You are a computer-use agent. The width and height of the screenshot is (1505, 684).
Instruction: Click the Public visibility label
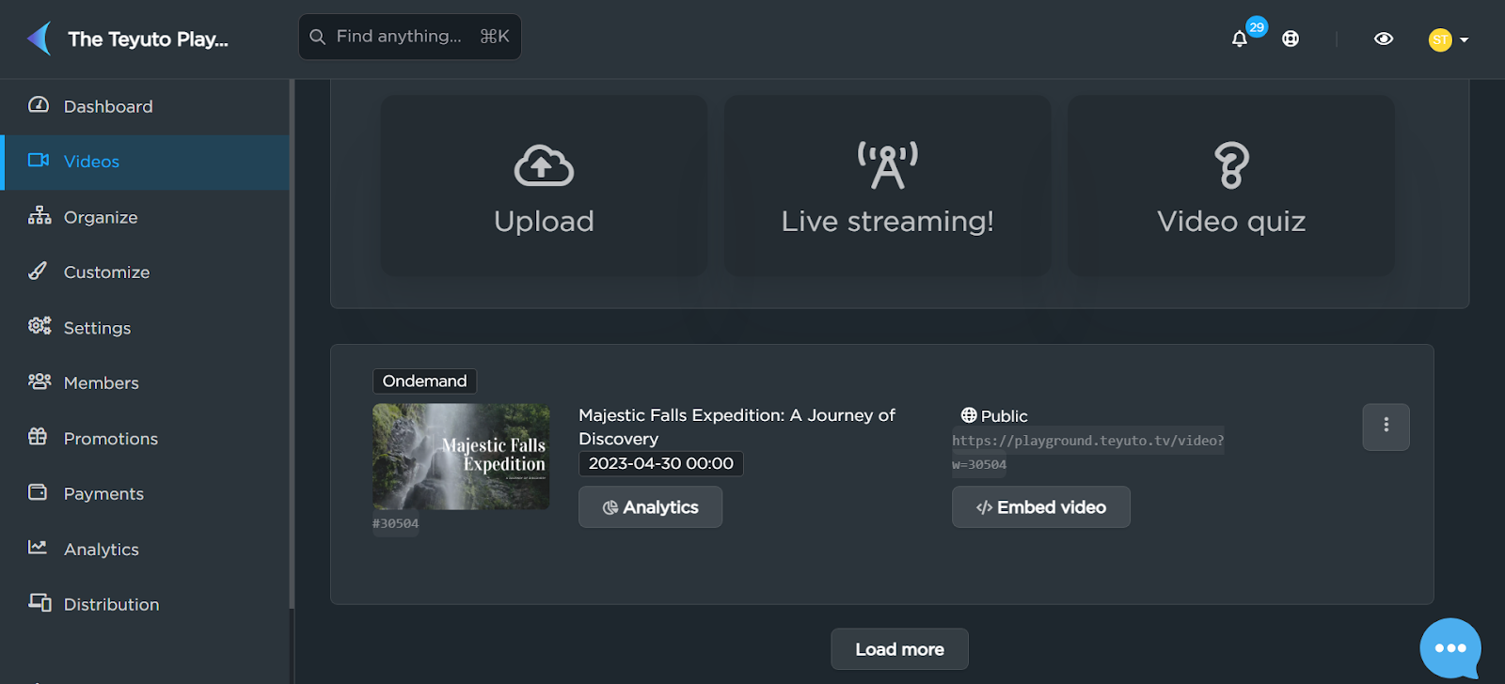pos(994,415)
